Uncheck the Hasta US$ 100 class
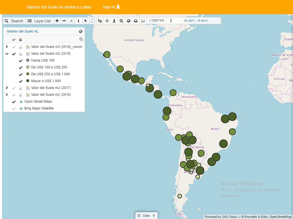The width and height of the screenshot is (293, 219). [21, 60]
